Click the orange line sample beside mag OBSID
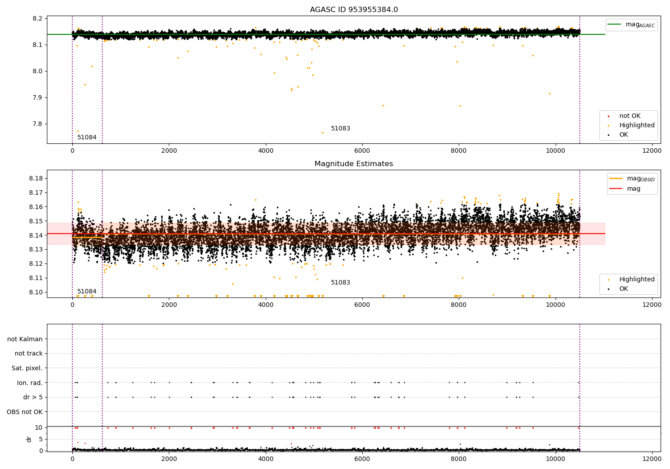Viewport: 670px width, 469px height. [x=616, y=179]
